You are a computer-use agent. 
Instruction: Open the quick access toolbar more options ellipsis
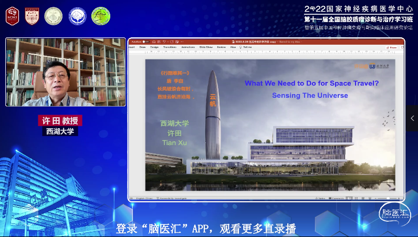click(182, 42)
